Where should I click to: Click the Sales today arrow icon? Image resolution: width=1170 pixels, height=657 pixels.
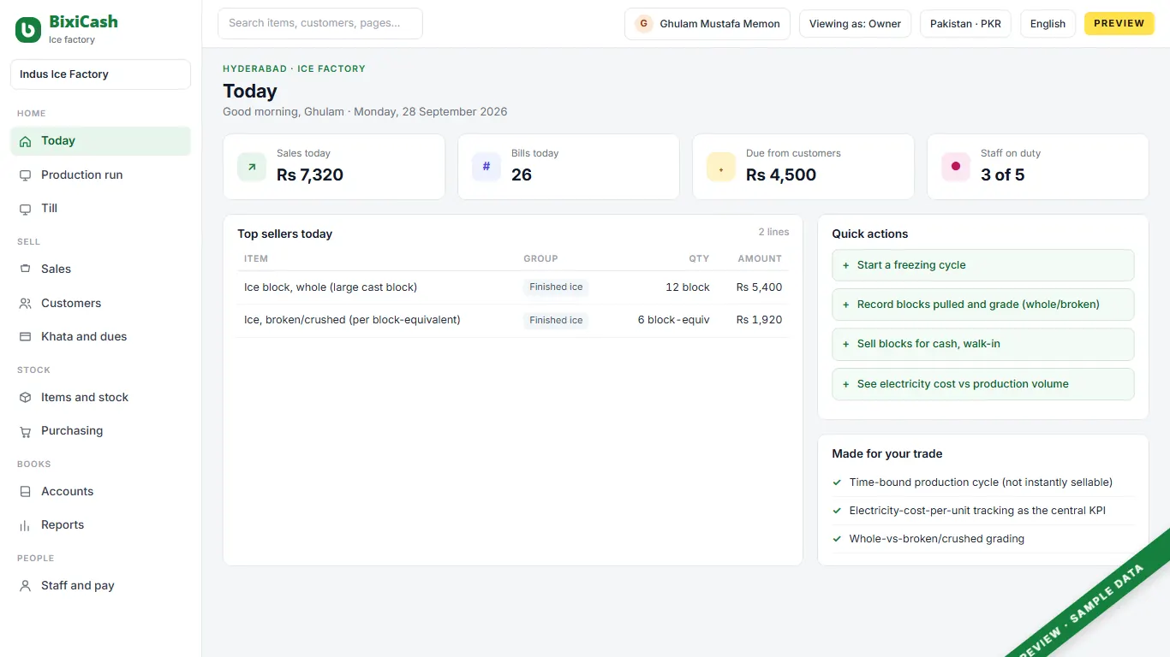point(252,167)
